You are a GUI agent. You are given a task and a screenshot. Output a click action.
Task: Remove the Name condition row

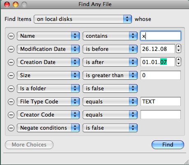pyautogui.click(x=11, y=36)
